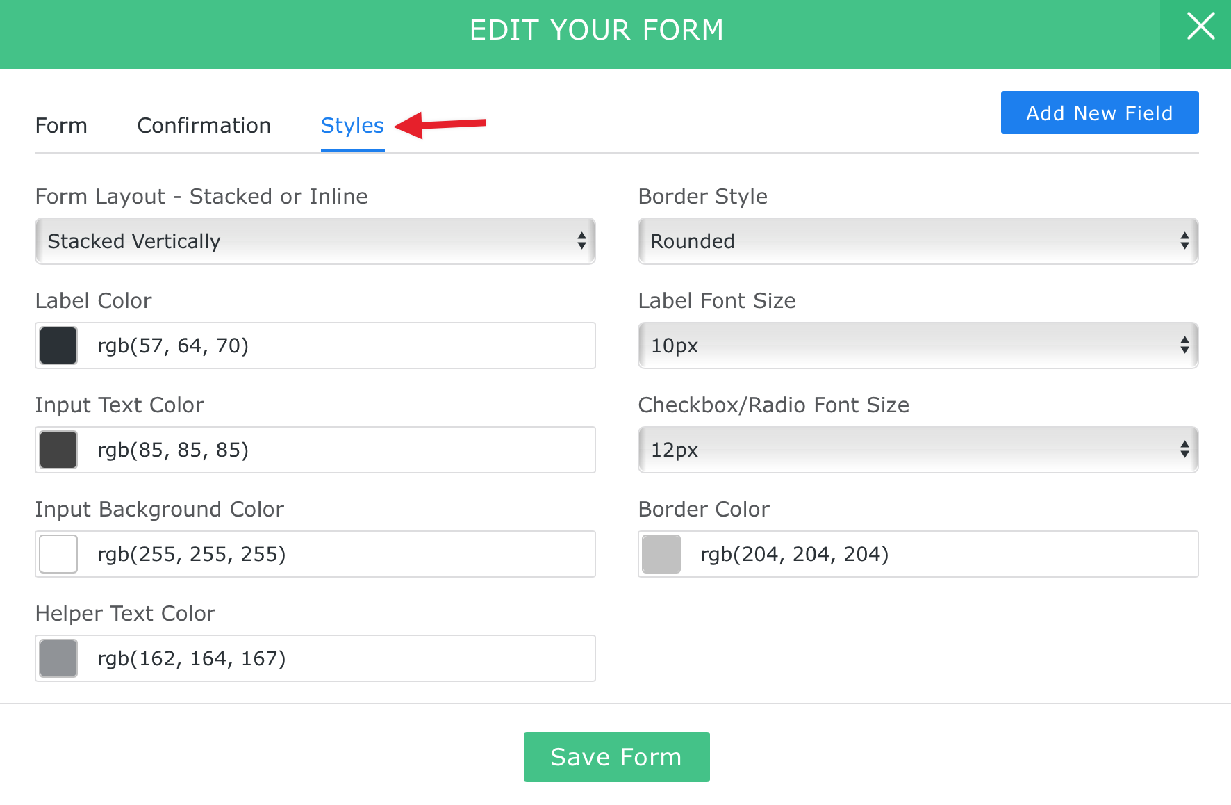
Task: Click the 'Border Style' label
Action: (703, 197)
